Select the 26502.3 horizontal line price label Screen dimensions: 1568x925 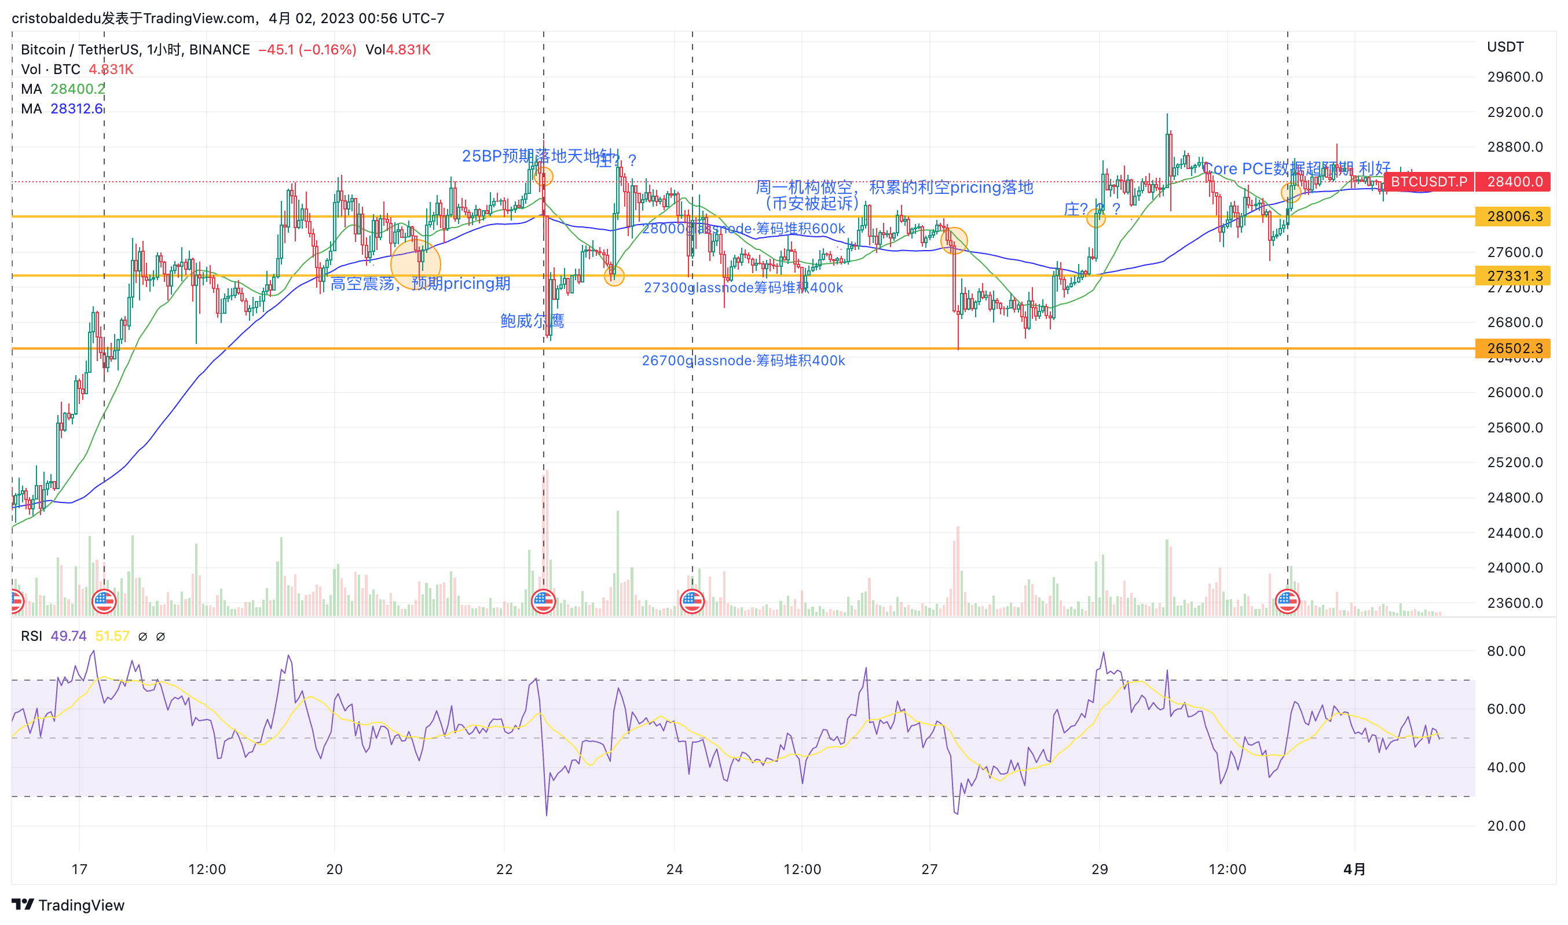[1513, 348]
